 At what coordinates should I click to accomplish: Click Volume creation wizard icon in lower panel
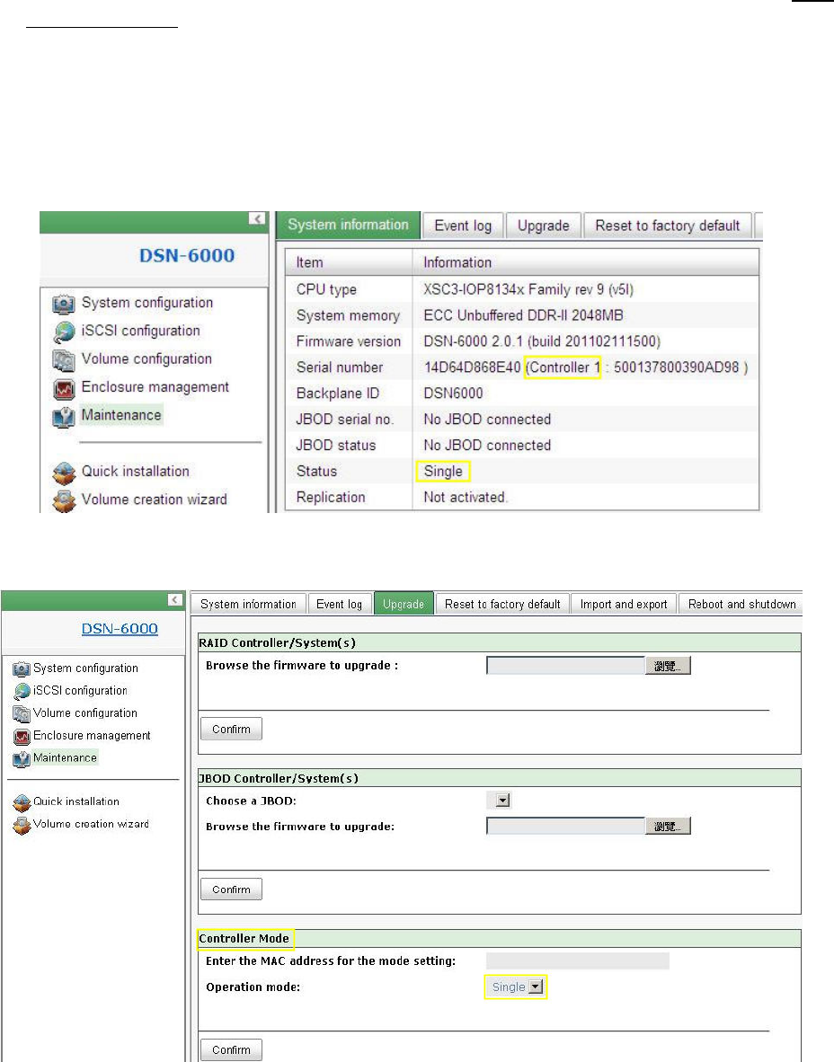coord(22,826)
